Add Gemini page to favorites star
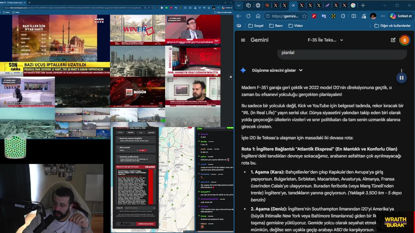The height and width of the screenshot is (233, 415). pyautogui.click(x=304, y=16)
